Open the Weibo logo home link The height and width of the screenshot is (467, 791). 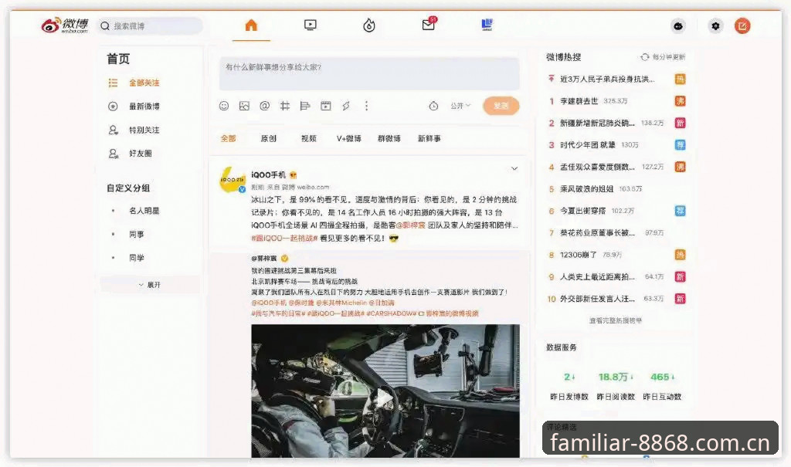(65, 25)
